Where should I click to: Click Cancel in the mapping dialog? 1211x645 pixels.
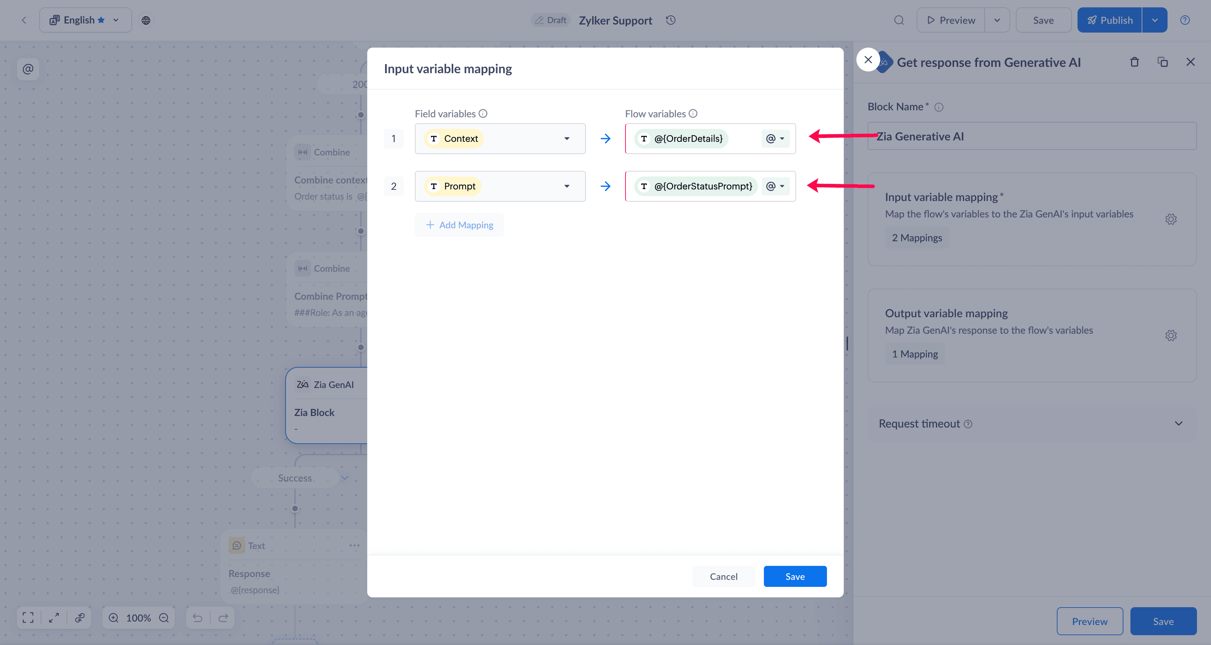(x=724, y=576)
